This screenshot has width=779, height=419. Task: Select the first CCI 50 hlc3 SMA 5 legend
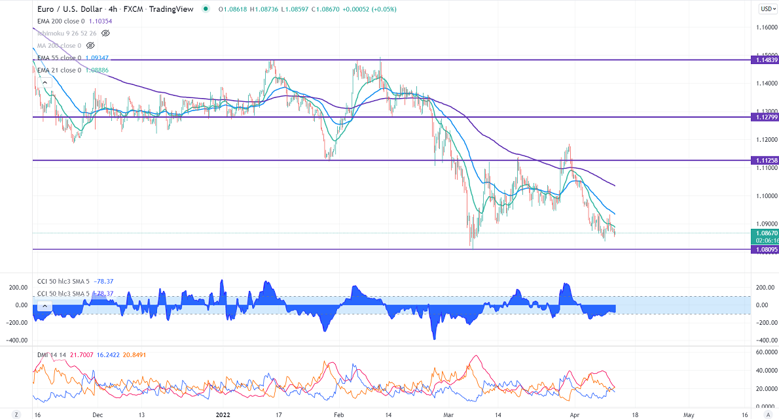(63, 282)
